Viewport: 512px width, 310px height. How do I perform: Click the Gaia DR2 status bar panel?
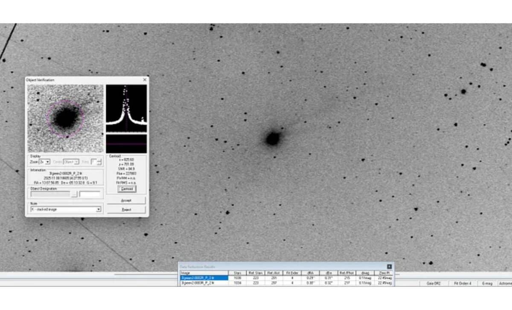pyautogui.click(x=434, y=283)
